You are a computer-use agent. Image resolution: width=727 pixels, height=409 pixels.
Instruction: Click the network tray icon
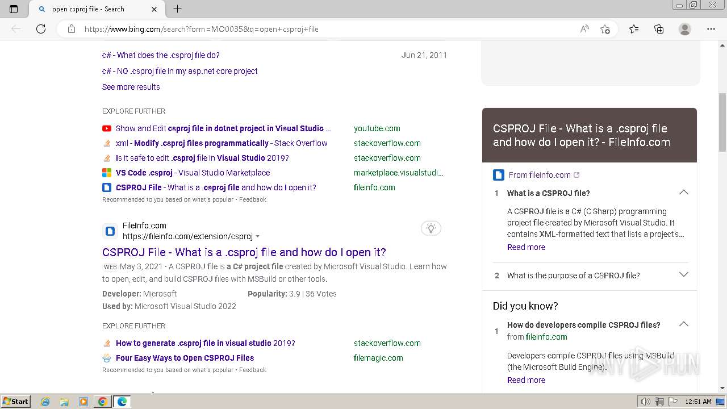coord(659,402)
